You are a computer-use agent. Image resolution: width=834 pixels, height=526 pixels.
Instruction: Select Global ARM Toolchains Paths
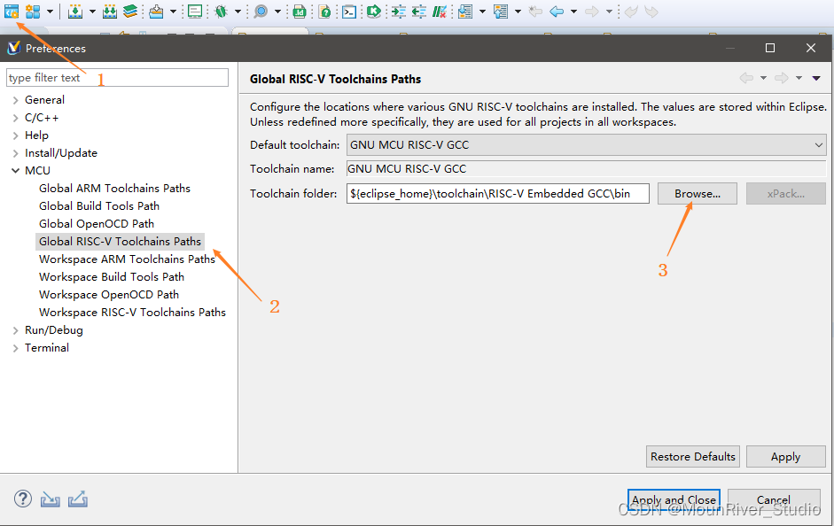[114, 188]
